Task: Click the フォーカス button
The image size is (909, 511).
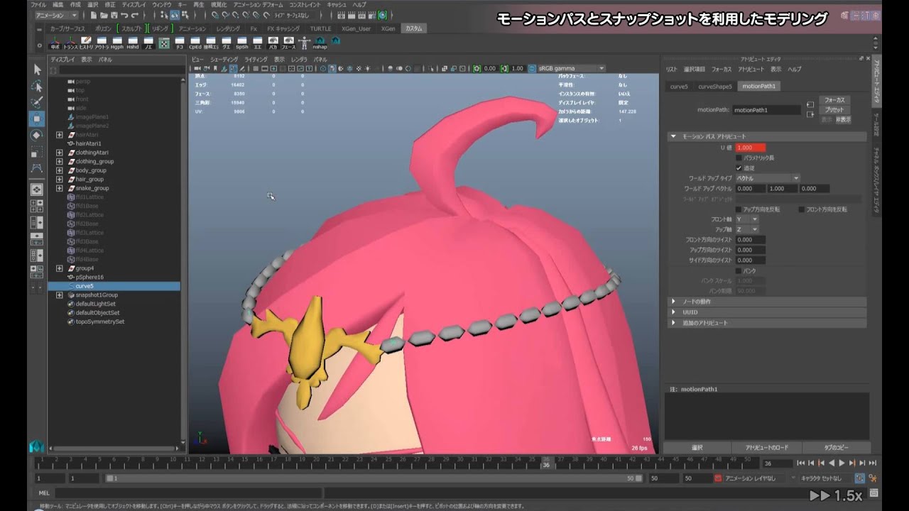Action: pyautogui.click(x=834, y=100)
